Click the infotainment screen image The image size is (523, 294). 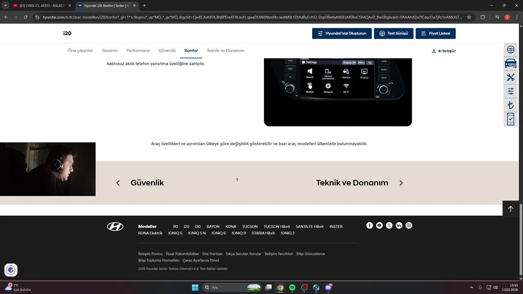[338, 92]
